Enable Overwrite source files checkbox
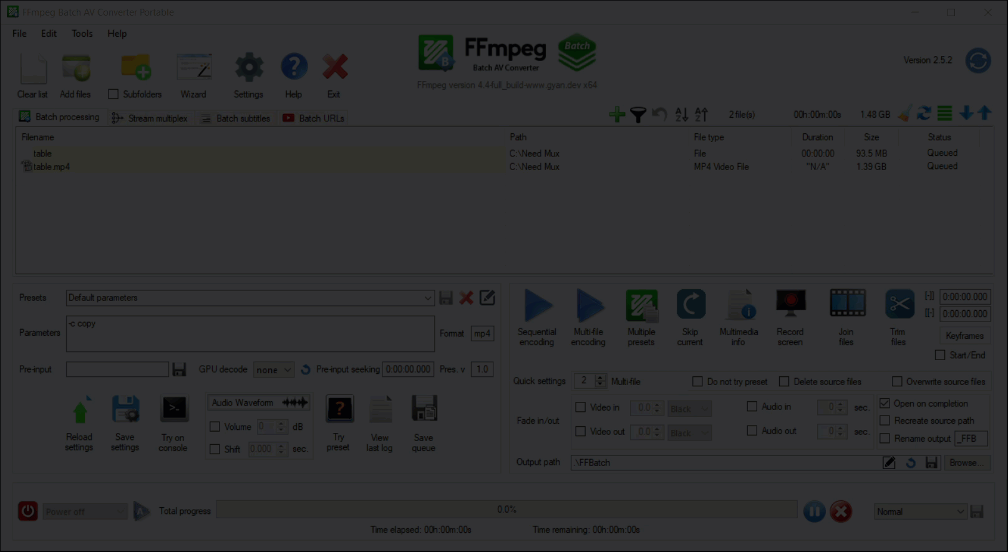This screenshot has height=552, width=1008. 897,381
